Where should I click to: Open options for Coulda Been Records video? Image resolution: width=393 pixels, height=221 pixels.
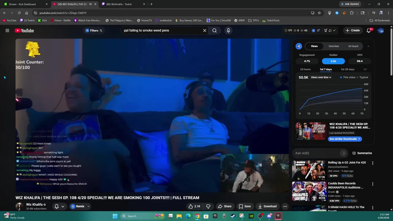pos(373,184)
